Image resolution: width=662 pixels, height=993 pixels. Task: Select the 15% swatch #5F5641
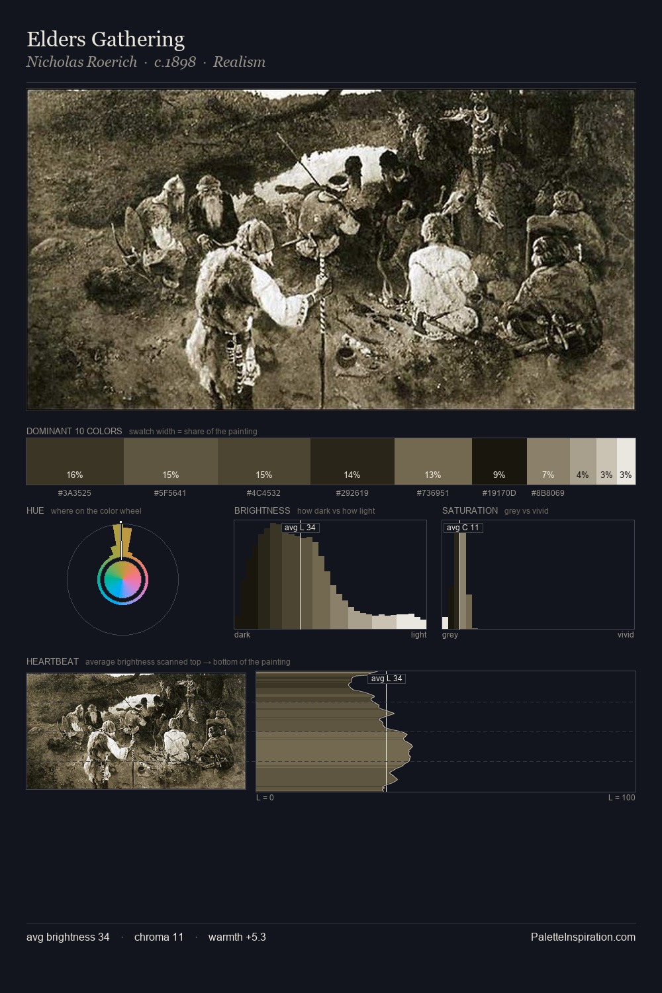[171, 461]
